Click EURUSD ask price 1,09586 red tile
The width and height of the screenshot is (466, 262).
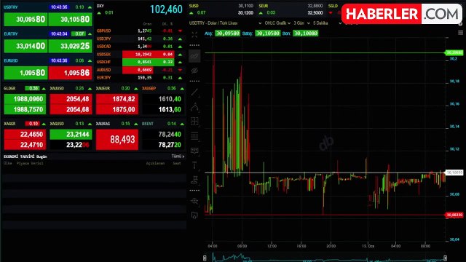[x=70, y=73]
